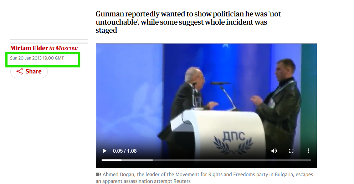Click the 'in Moscow' byline text
This screenshot has height=184, width=354.
click(63, 48)
